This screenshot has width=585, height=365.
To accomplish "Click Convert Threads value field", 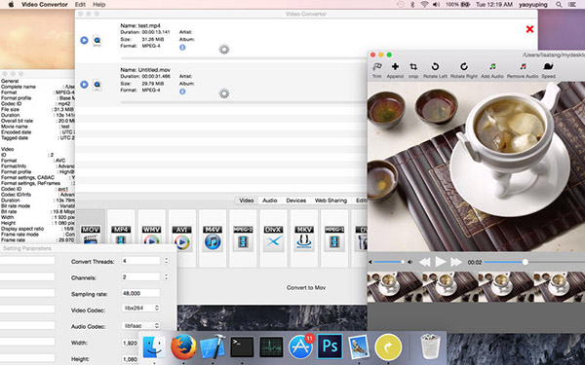I will pyautogui.click(x=140, y=261).
